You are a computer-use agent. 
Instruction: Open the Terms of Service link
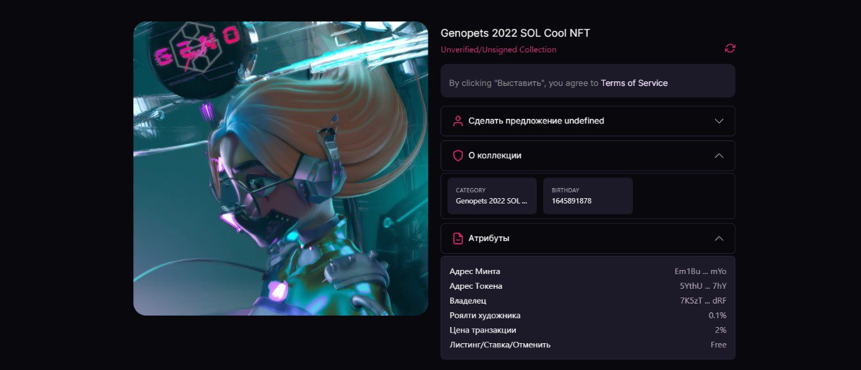634,83
